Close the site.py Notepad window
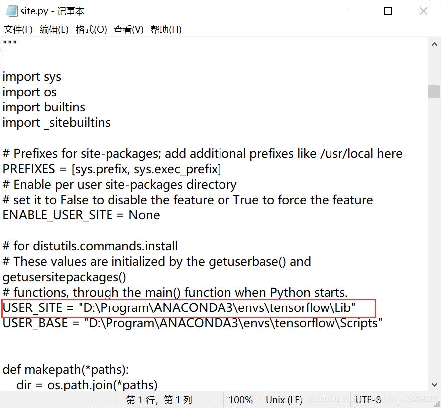This screenshot has width=441, height=408. click(423, 11)
